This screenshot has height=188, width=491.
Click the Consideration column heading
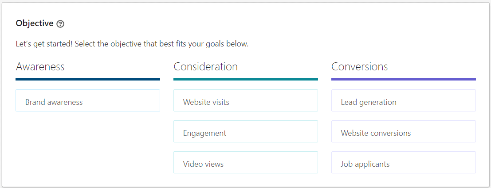205,66
